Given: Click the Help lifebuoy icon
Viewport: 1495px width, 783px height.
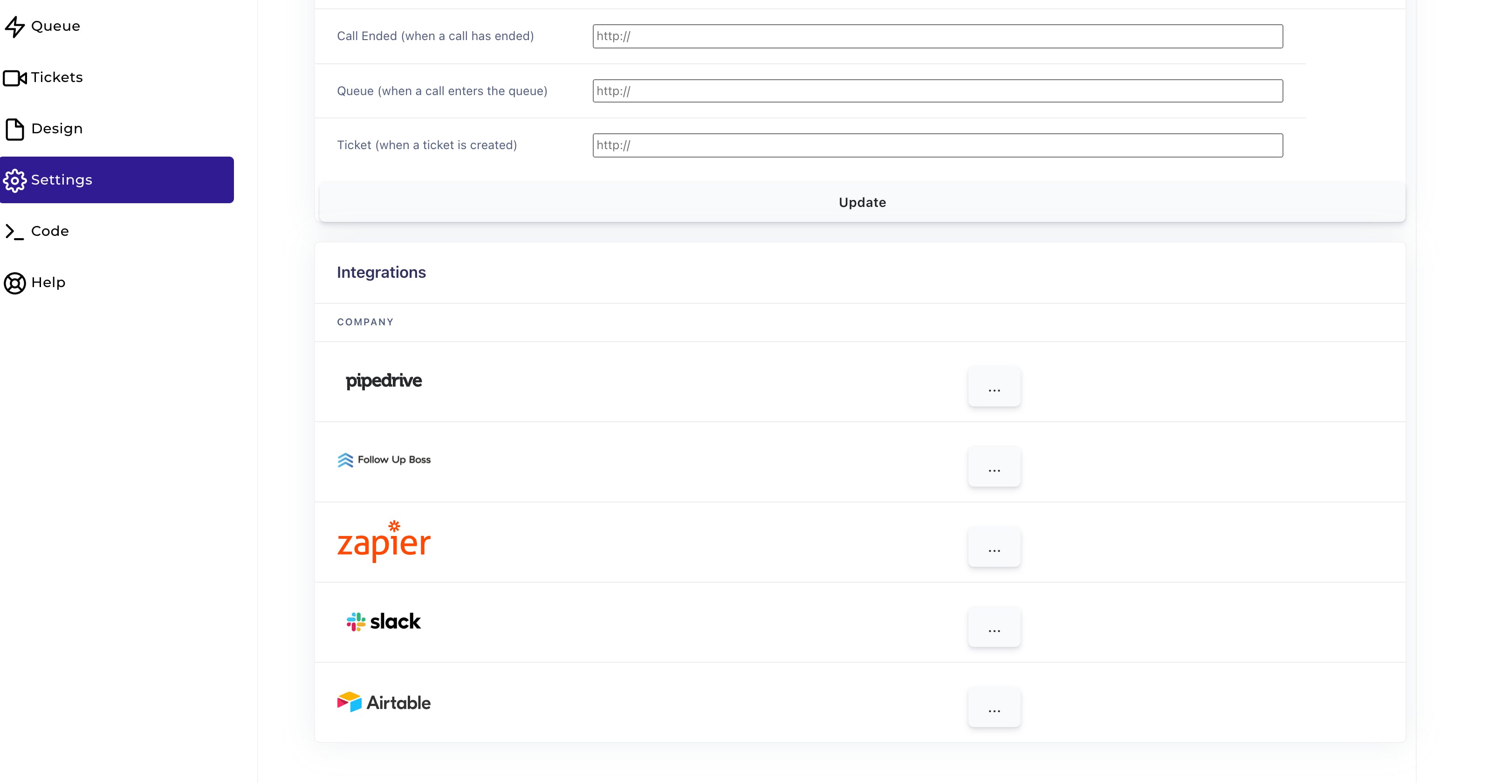Looking at the screenshot, I should click(15, 283).
